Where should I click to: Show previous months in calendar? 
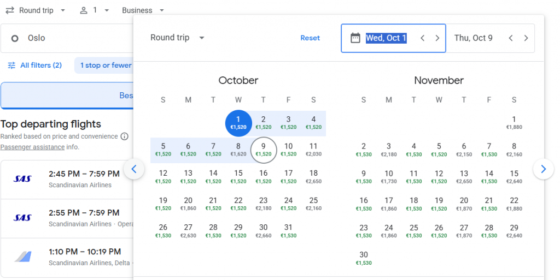[x=134, y=169]
